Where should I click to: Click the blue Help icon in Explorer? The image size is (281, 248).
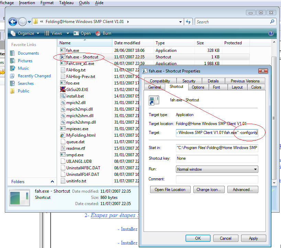271,33
